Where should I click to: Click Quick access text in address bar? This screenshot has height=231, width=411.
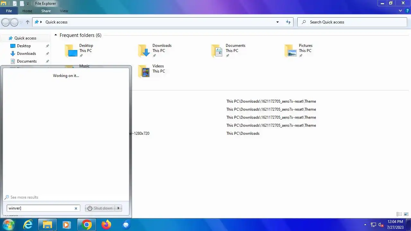(57, 22)
